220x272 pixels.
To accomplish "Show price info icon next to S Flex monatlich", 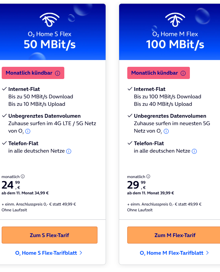I will tap(23, 176).
